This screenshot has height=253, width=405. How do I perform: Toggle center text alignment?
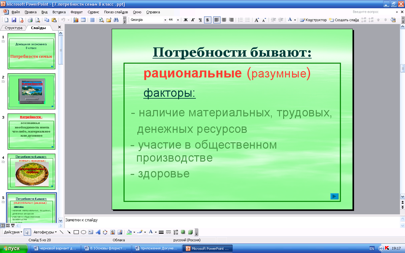(224, 20)
